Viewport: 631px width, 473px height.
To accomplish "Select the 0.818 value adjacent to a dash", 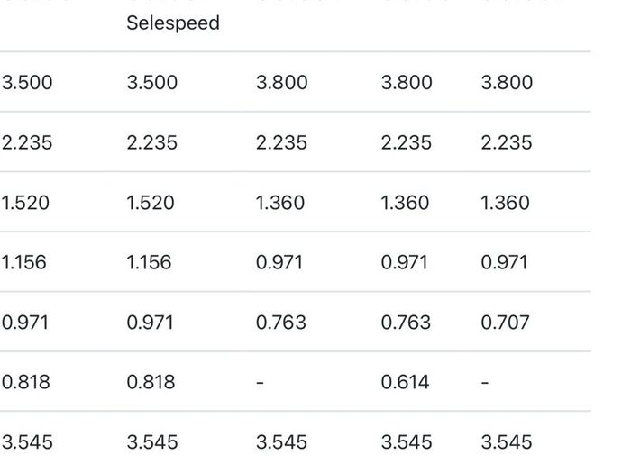I will tap(151, 382).
